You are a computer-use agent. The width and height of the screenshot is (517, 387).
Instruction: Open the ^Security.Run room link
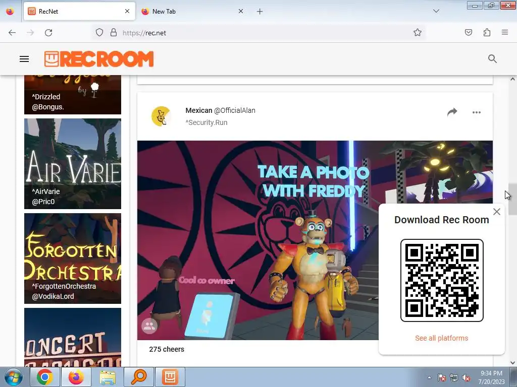pos(206,122)
